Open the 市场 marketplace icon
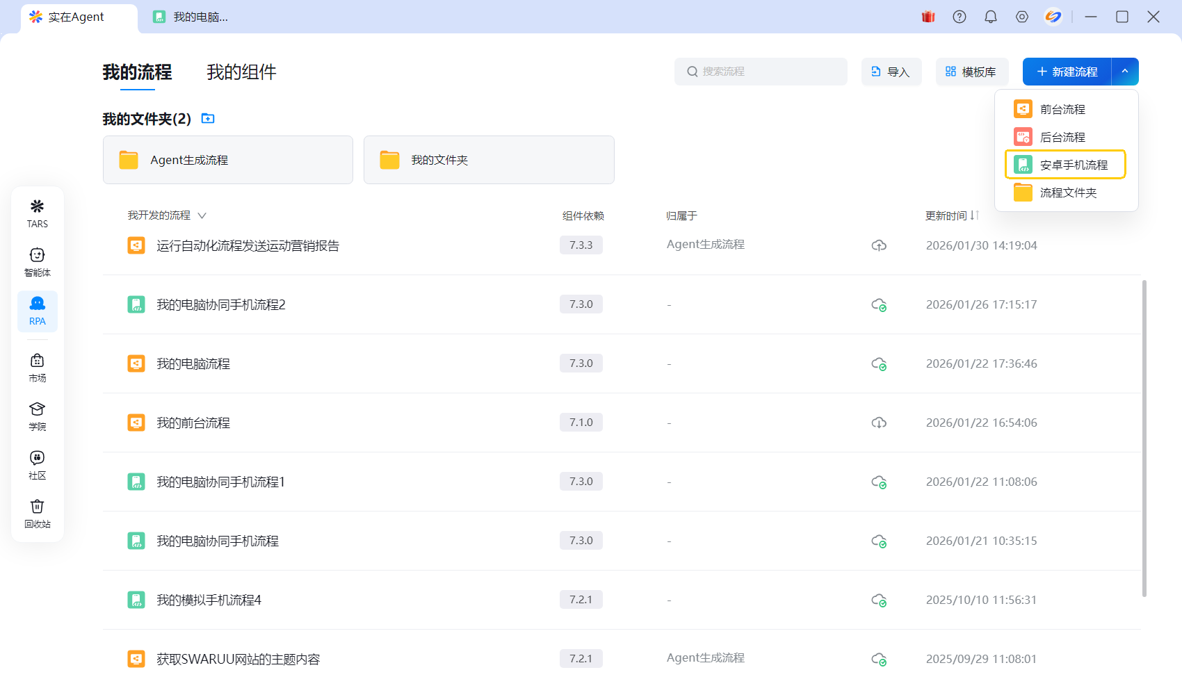 pyautogui.click(x=38, y=368)
